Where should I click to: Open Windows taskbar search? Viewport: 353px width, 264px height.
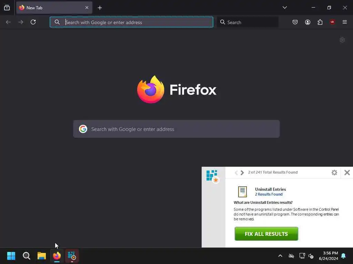tap(26, 256)
